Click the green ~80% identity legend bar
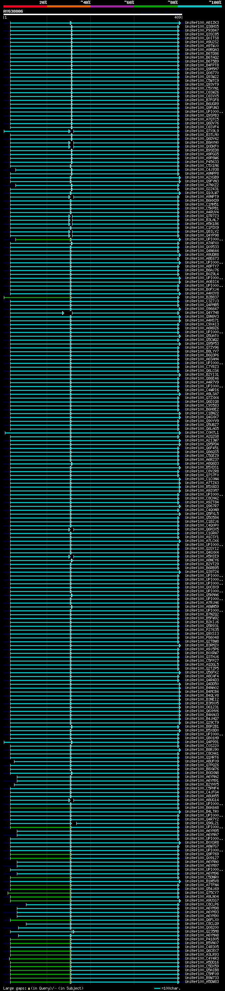This screenshot has width=225, height=991. click(x=156, y=6)
